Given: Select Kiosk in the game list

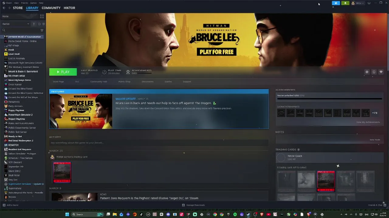Looking at the screenshot, I should pyautogui.click(x=11, y=50).
